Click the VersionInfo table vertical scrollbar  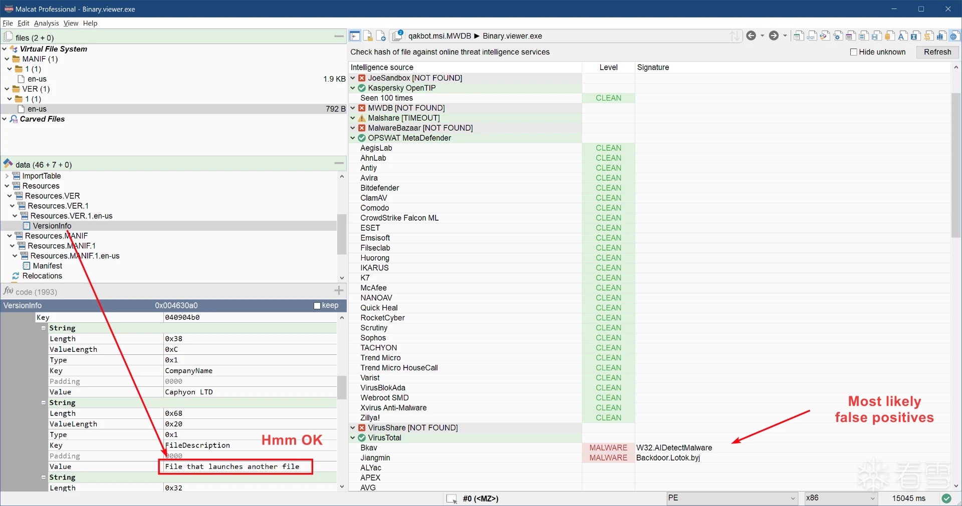[x=342, y=387]
